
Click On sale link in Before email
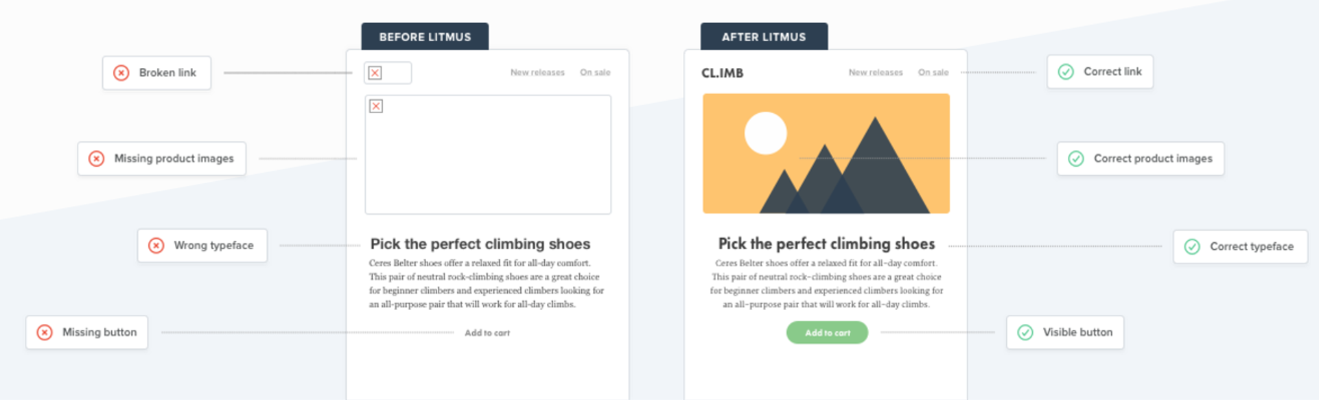pos(595,73)
